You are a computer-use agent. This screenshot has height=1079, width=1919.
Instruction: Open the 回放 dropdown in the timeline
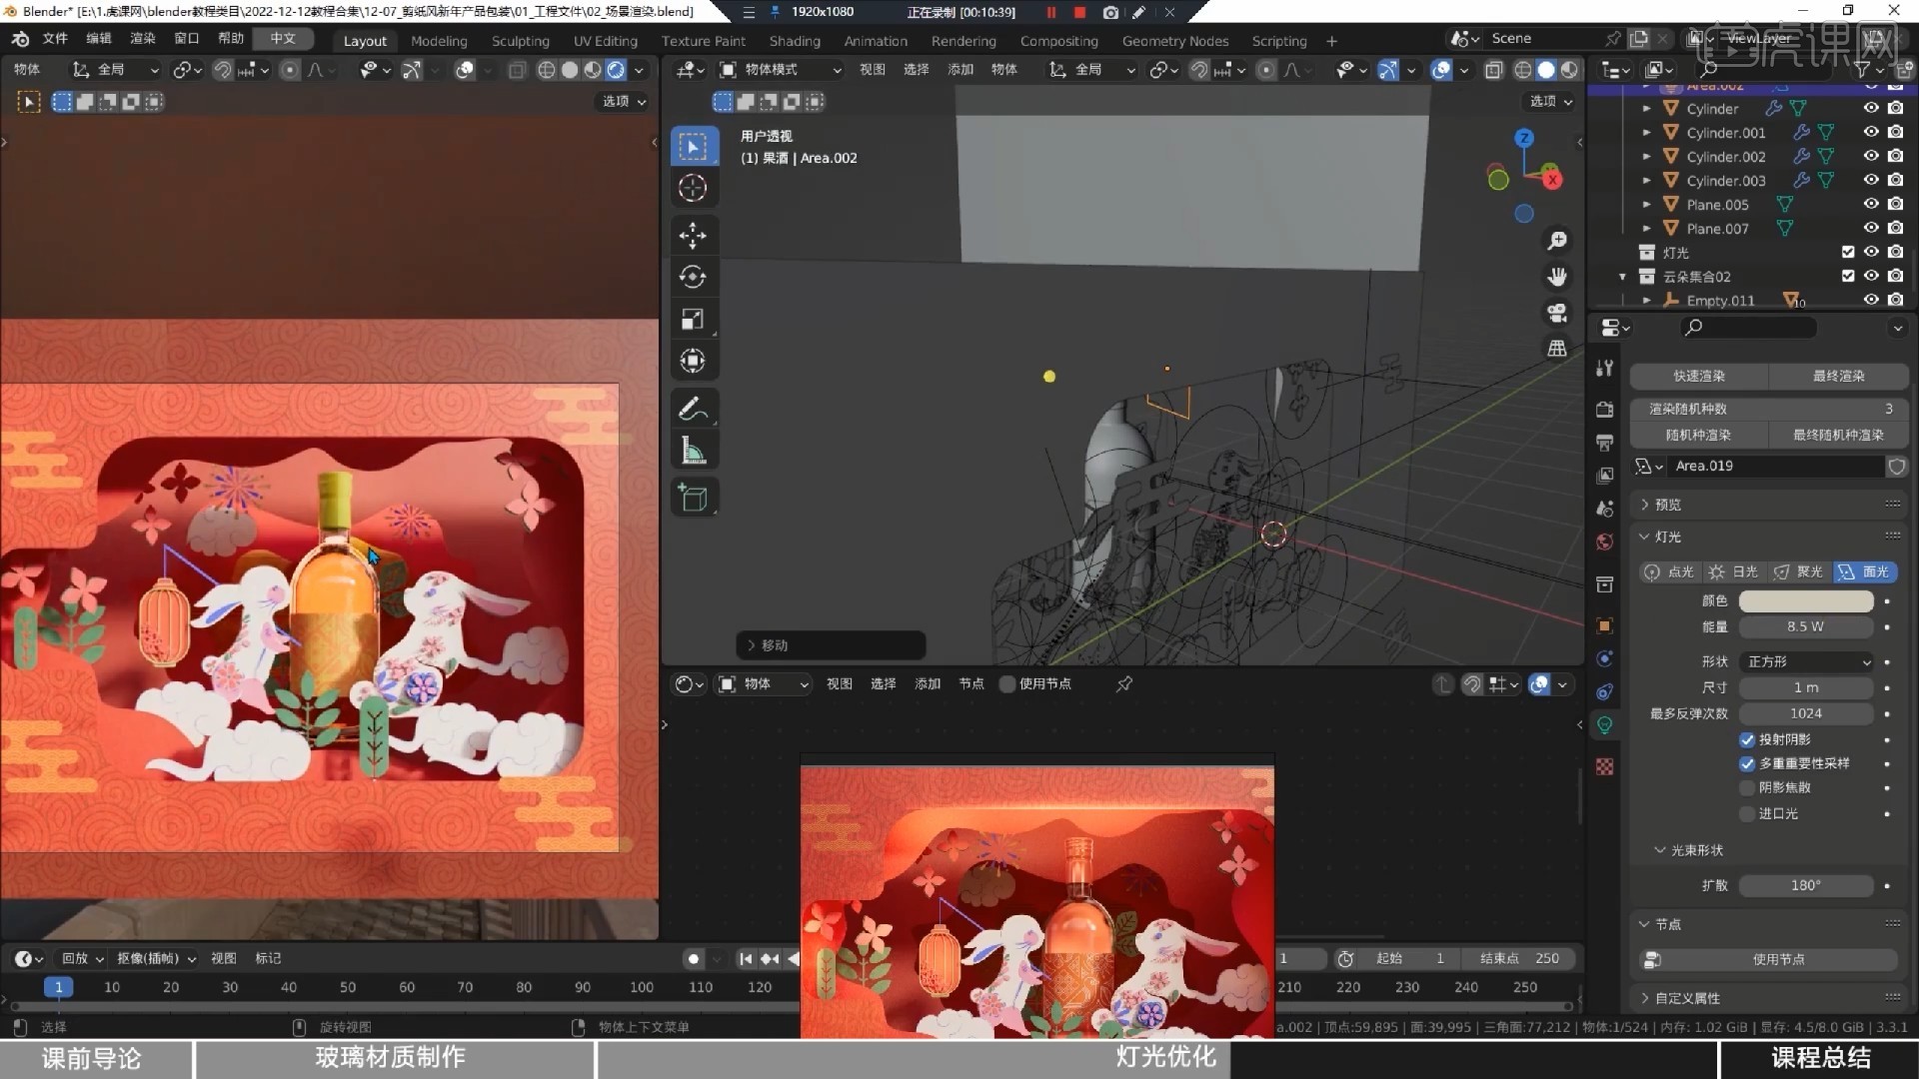[x=83, y=958]
